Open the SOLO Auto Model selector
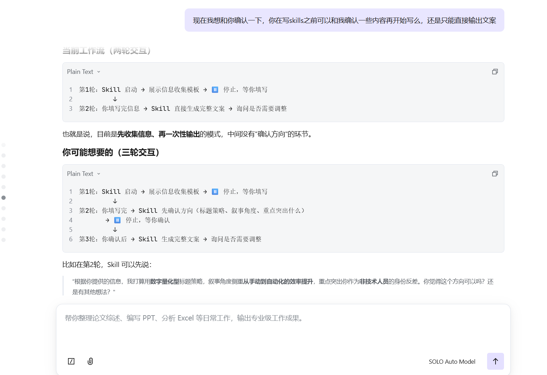Image resolution: width=547 pixels, height=375 pixels. point(452,362)
